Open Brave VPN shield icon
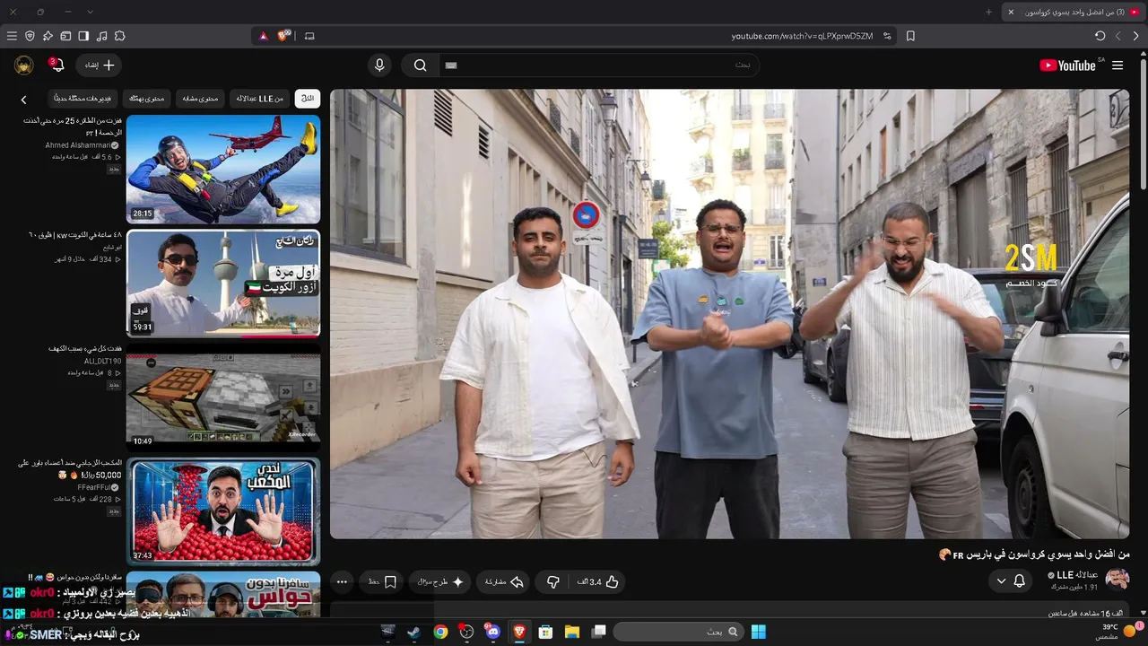The width and height of the screenshot is (1148, 646). [30, 36]
